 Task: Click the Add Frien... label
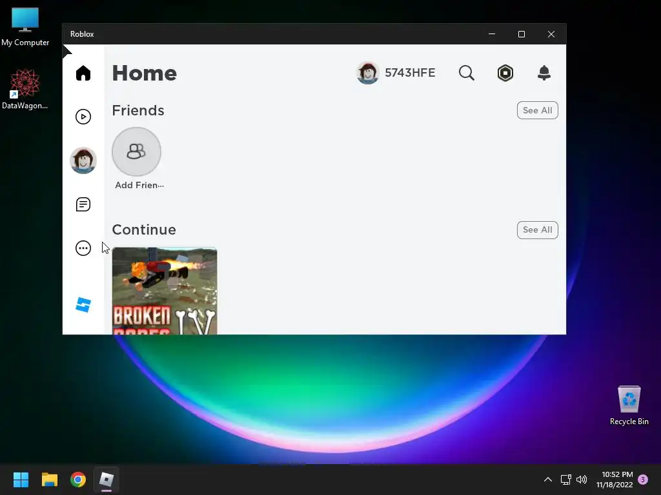139,185
